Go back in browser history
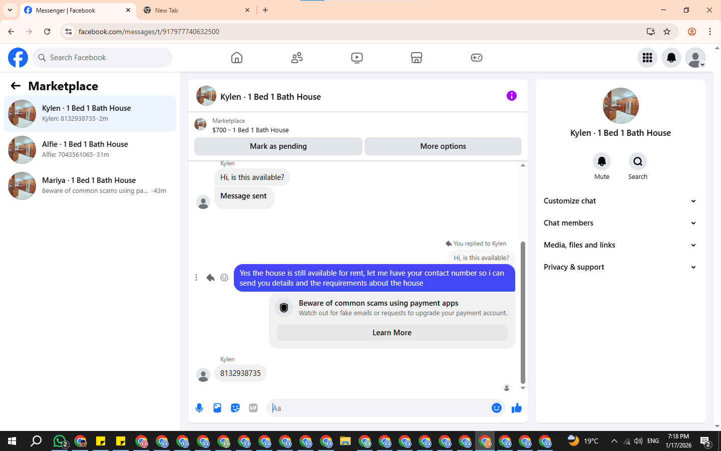Viewport: 721px width, 451px height. click(11, 32)
